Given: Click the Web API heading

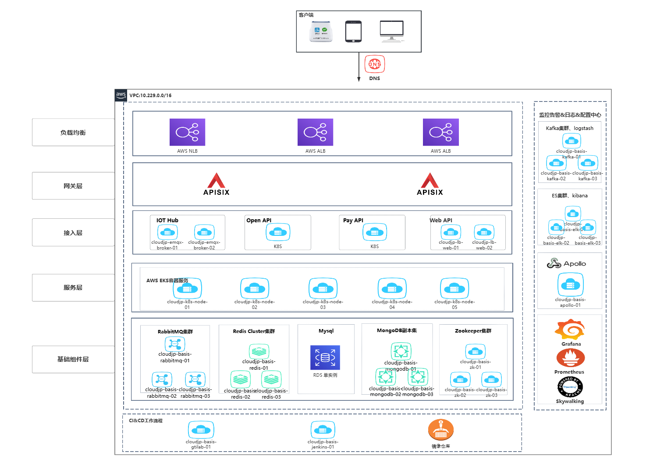Looking at the screenshot, I should coord(441,220).
